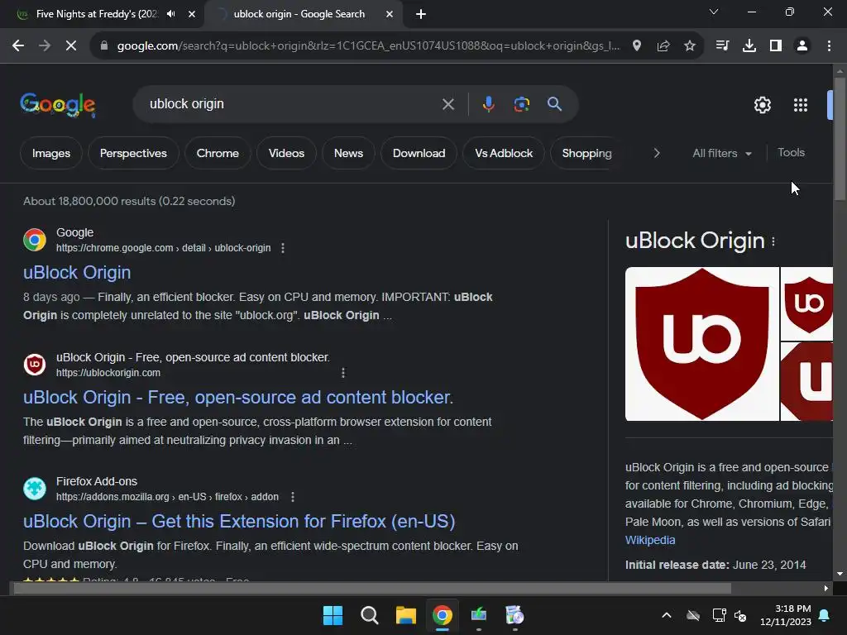Search by image with Google Lens

coord(521,104)
